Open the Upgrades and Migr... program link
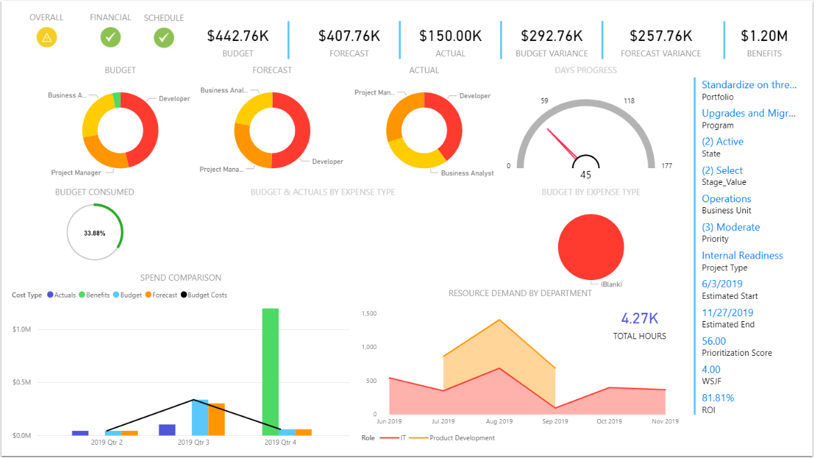 (x=749, y=113)
